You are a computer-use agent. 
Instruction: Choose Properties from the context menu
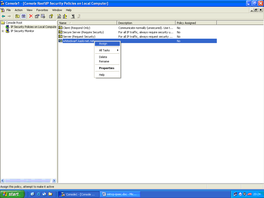108,68
